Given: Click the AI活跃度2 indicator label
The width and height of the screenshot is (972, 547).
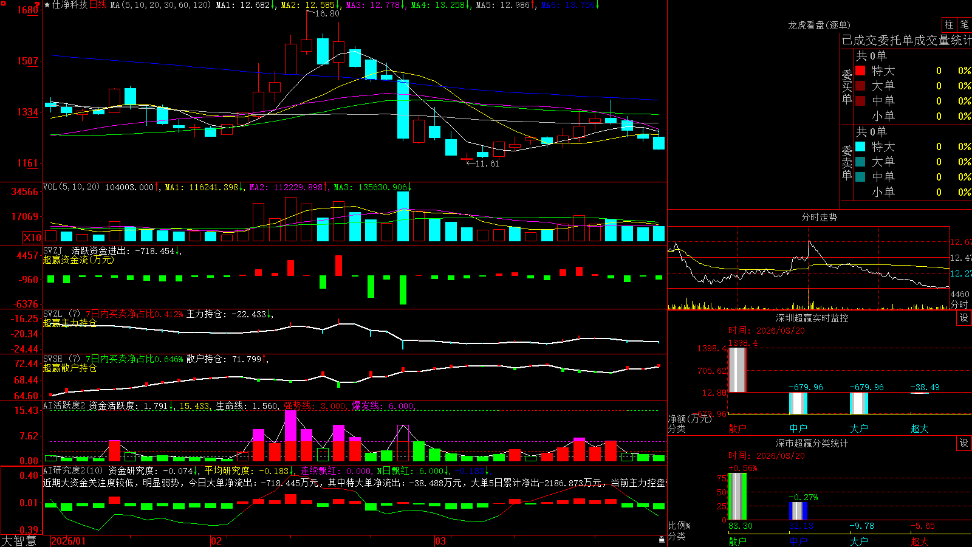Looking at the screenshot, I should coord(64,405).
